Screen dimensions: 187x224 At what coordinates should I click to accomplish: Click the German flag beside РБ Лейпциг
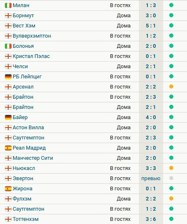tap(8, 77)
